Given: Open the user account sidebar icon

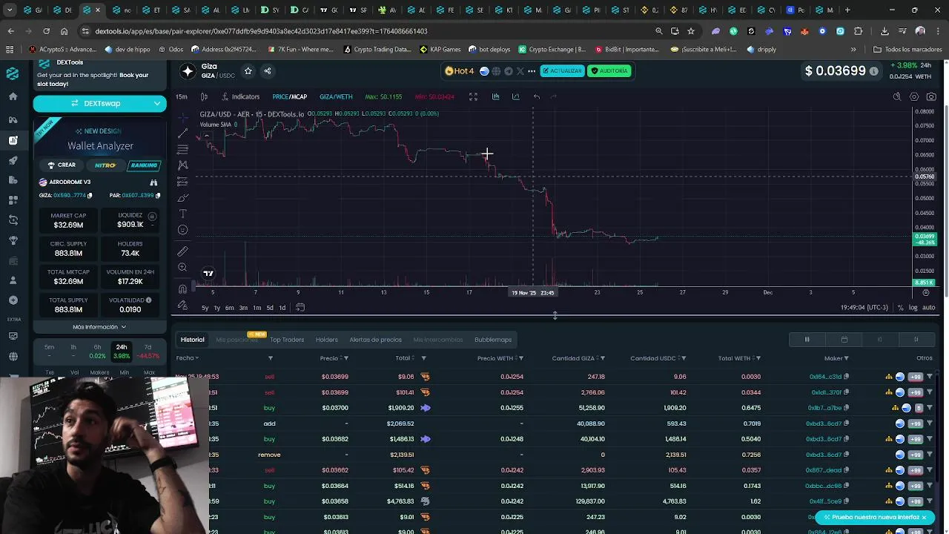Looking at the screenshot, I should pyautogui.click(x=13, y=280).
